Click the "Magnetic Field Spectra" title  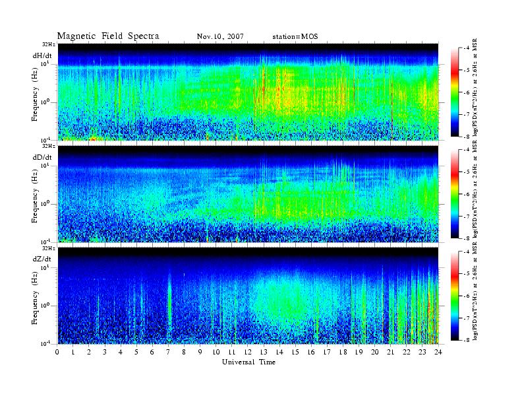108,36
